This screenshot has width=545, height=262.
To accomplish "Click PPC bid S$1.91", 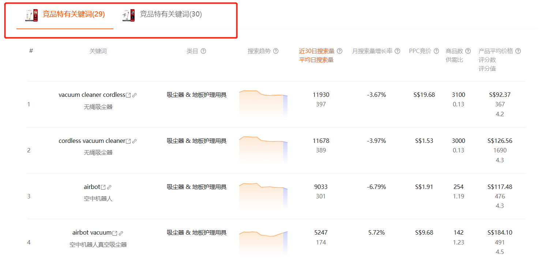I will click(424, 187).
